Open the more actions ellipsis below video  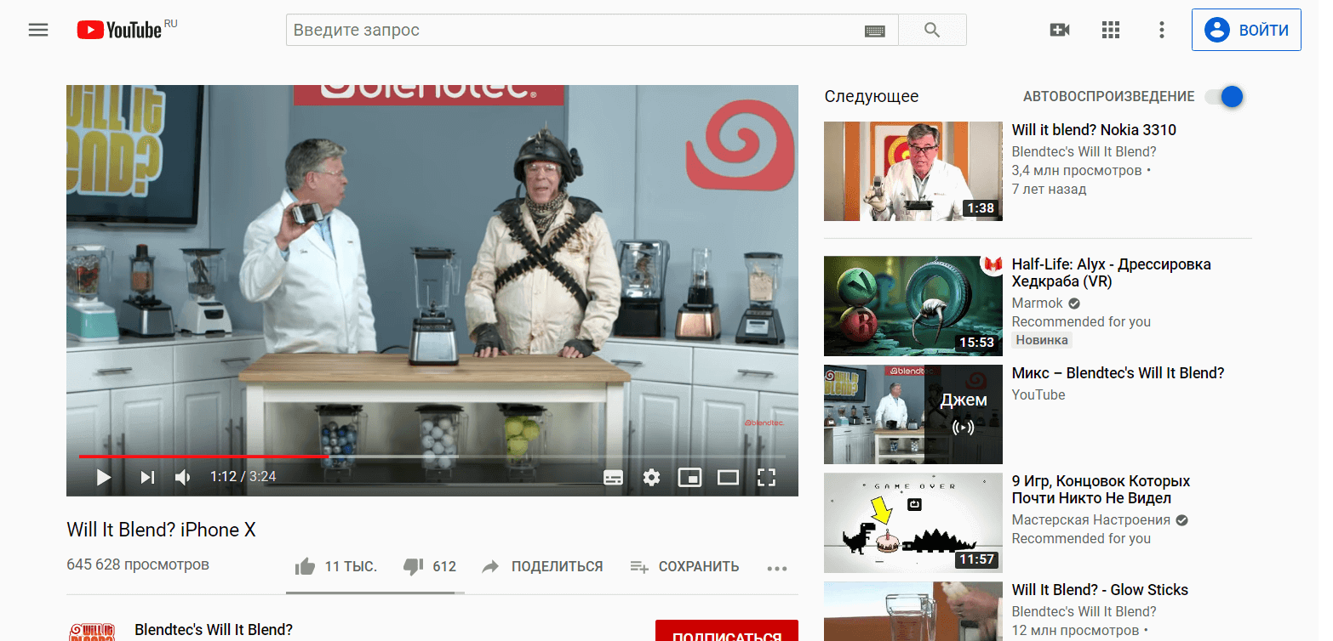point(776,568)
